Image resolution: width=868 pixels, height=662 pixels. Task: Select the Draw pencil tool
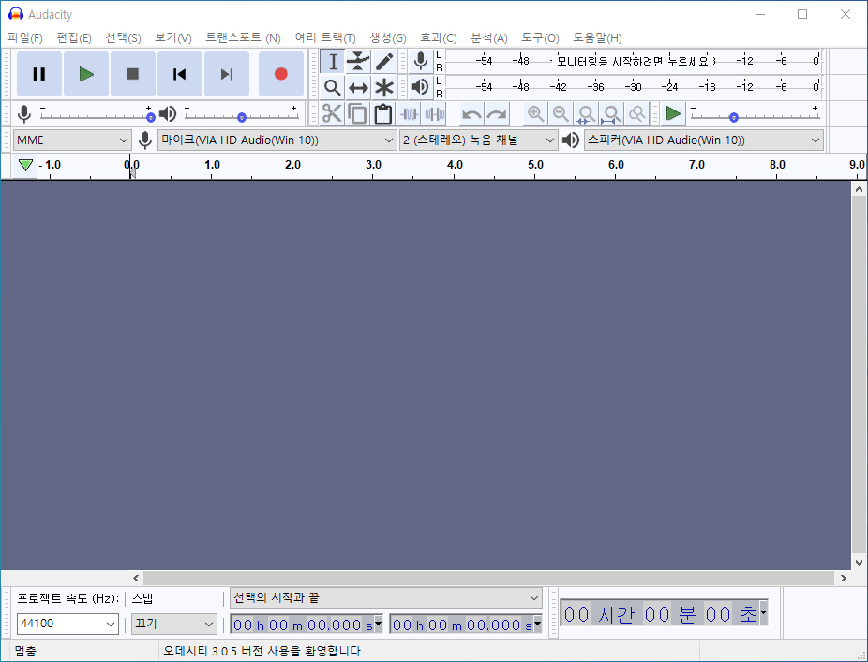(384, 62)
